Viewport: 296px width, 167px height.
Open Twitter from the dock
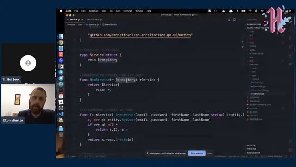click(x=61, y=78)
